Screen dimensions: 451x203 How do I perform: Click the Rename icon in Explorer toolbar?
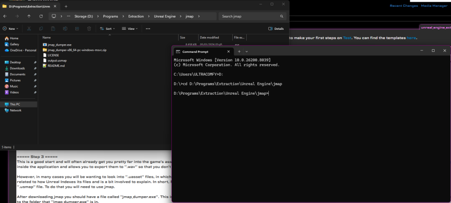[65, 28]
